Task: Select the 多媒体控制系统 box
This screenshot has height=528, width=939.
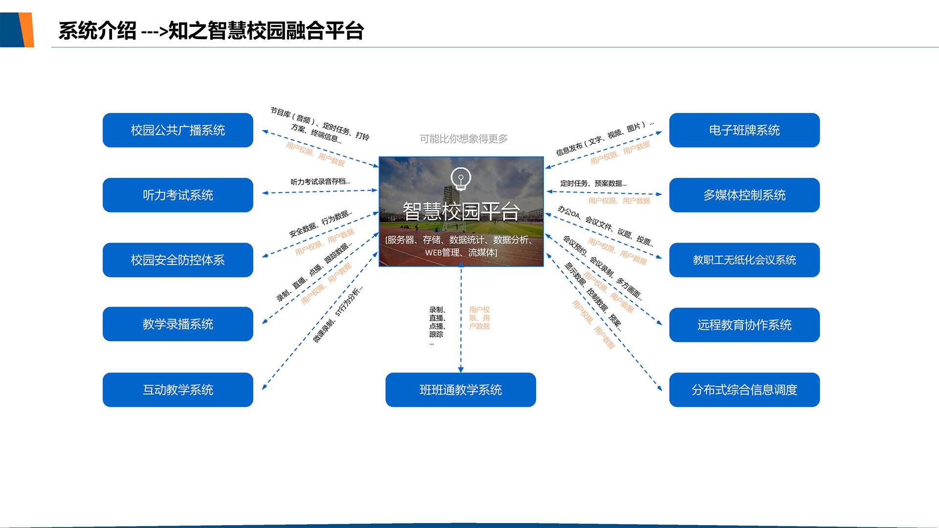Action: point(744,195)
